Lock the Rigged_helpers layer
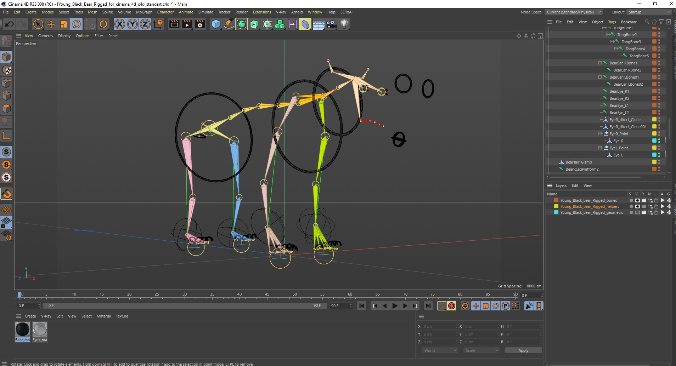Image resolution: width=676 pixels, height=366 pixels. pyautogui.click(x=656, y=206)
